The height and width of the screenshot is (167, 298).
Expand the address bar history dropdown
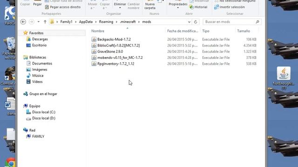189,22
